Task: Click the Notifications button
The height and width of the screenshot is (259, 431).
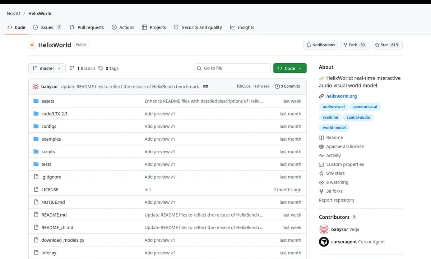Action: tap(320, 45)
